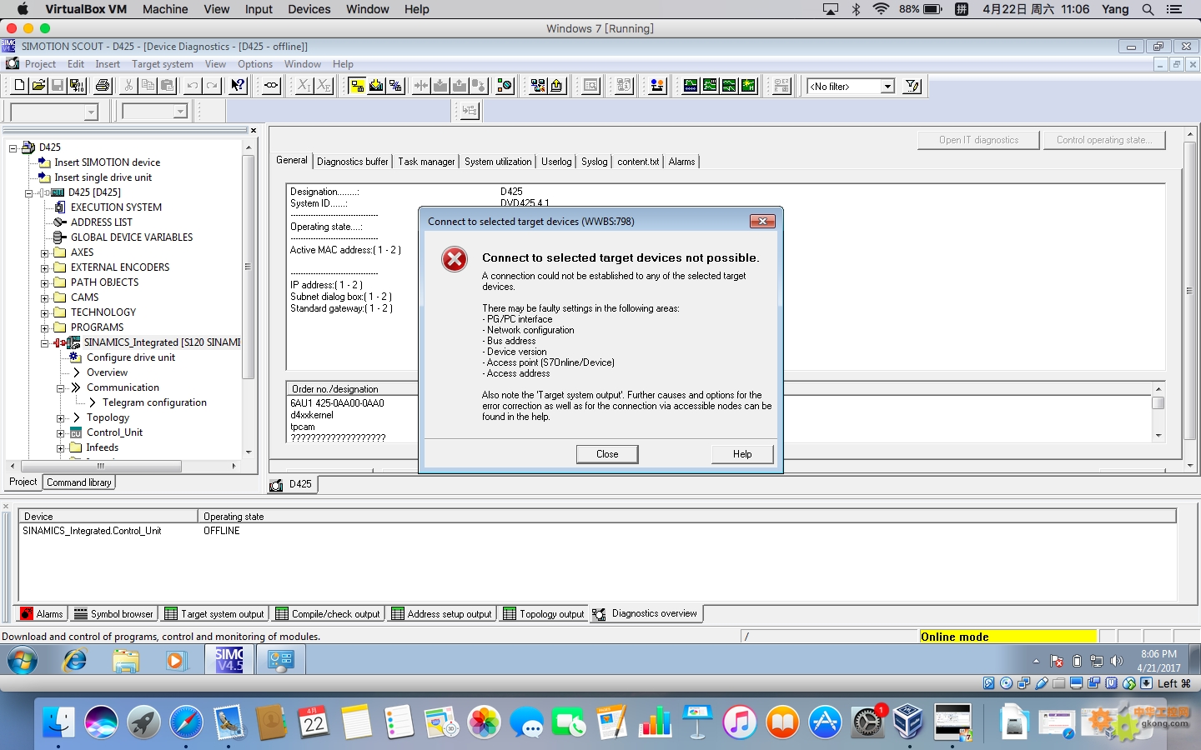Click the camera icon on D425 tab

pos(276,485)
